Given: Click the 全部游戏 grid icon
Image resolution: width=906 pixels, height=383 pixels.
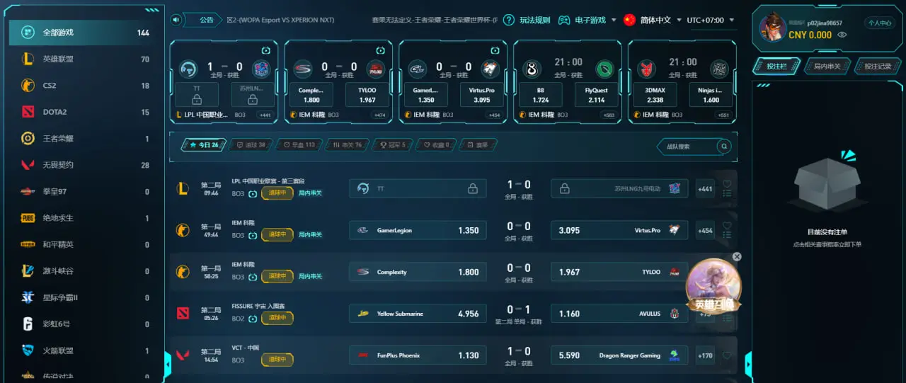Looking at the screenshot, I should coord(27,33).
